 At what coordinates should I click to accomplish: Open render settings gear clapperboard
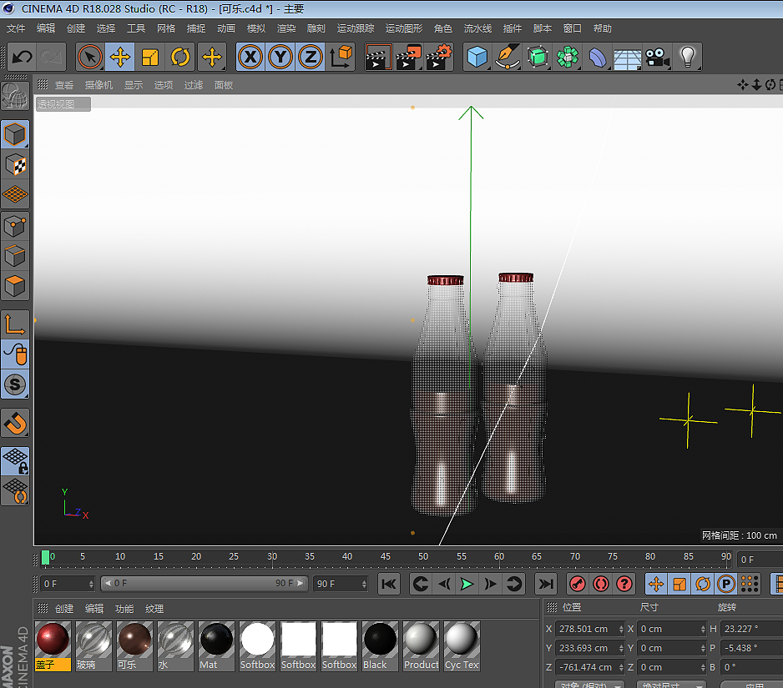point(439,57)
